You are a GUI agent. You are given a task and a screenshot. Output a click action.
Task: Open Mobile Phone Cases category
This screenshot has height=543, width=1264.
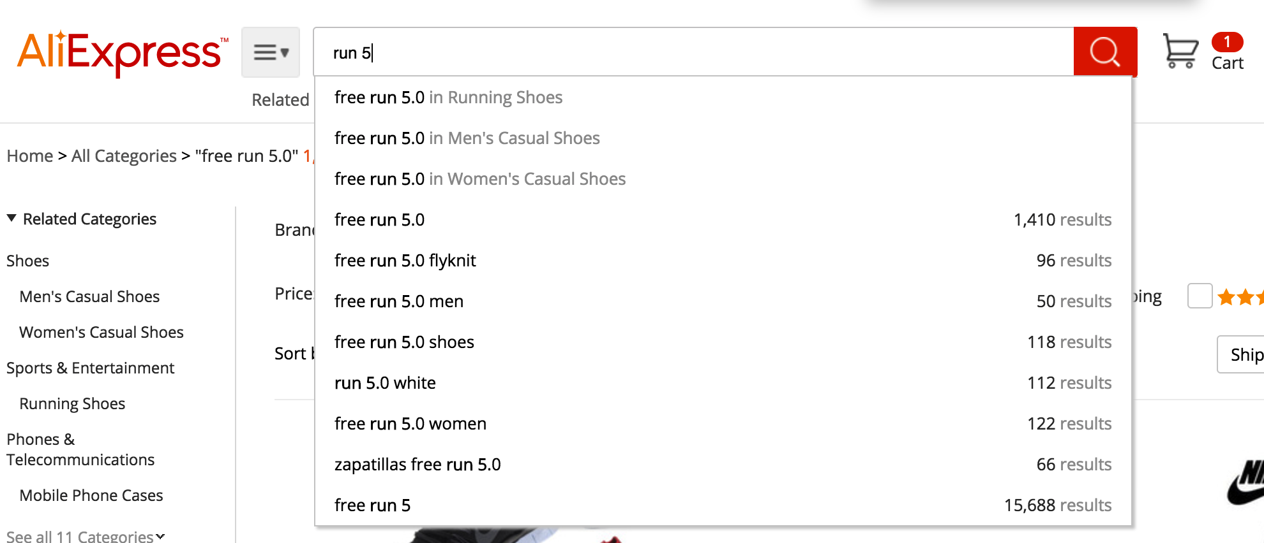[x=91, y=496]
